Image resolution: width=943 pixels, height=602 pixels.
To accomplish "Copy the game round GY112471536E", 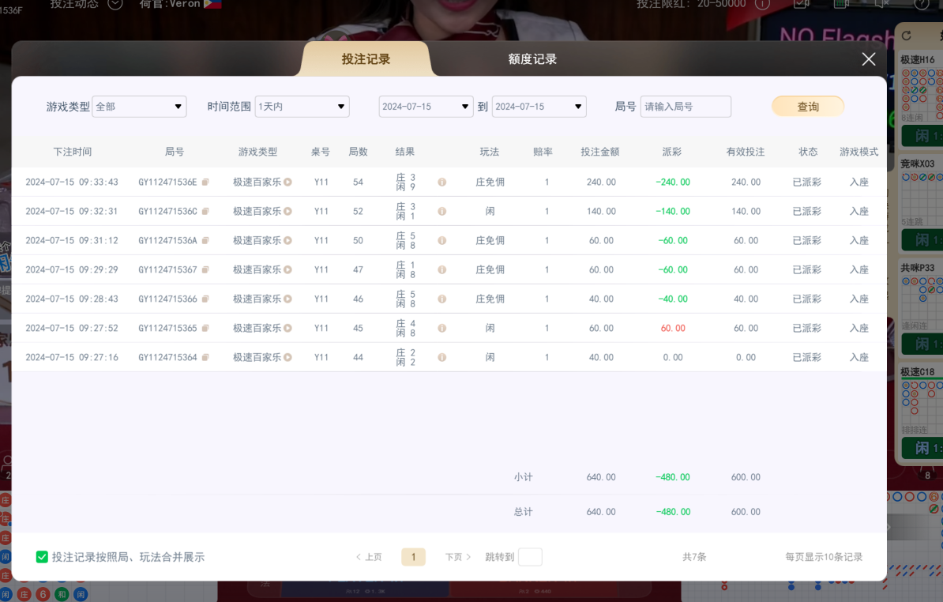I will coord(204,182).
